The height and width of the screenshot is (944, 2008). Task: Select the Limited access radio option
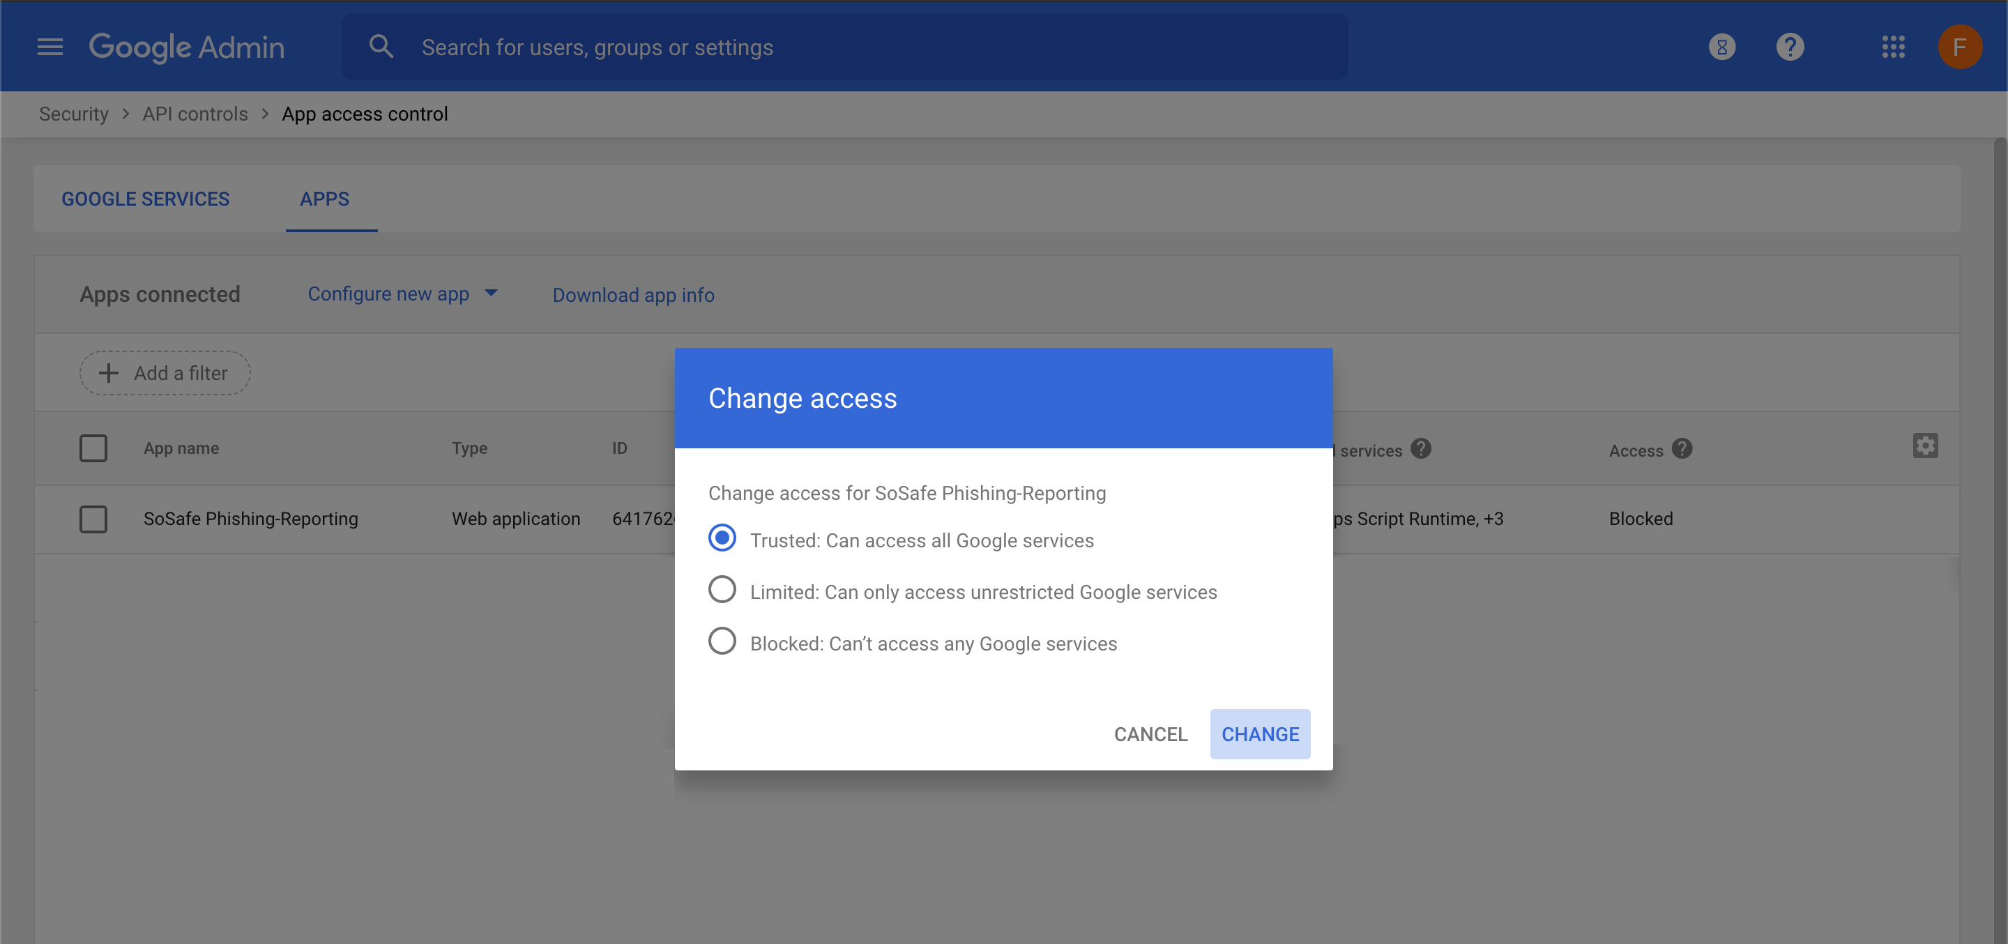point(722,590)
